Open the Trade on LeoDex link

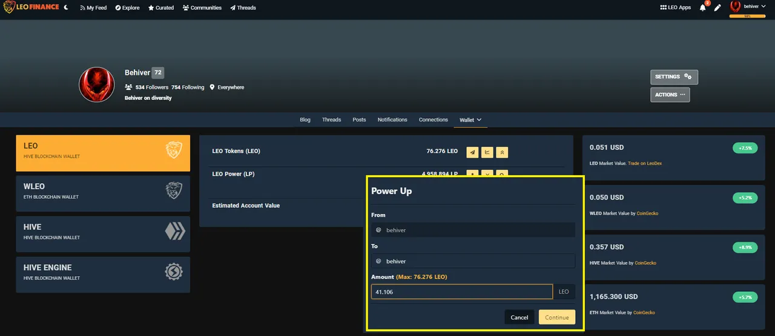click(x=645, y=163)
